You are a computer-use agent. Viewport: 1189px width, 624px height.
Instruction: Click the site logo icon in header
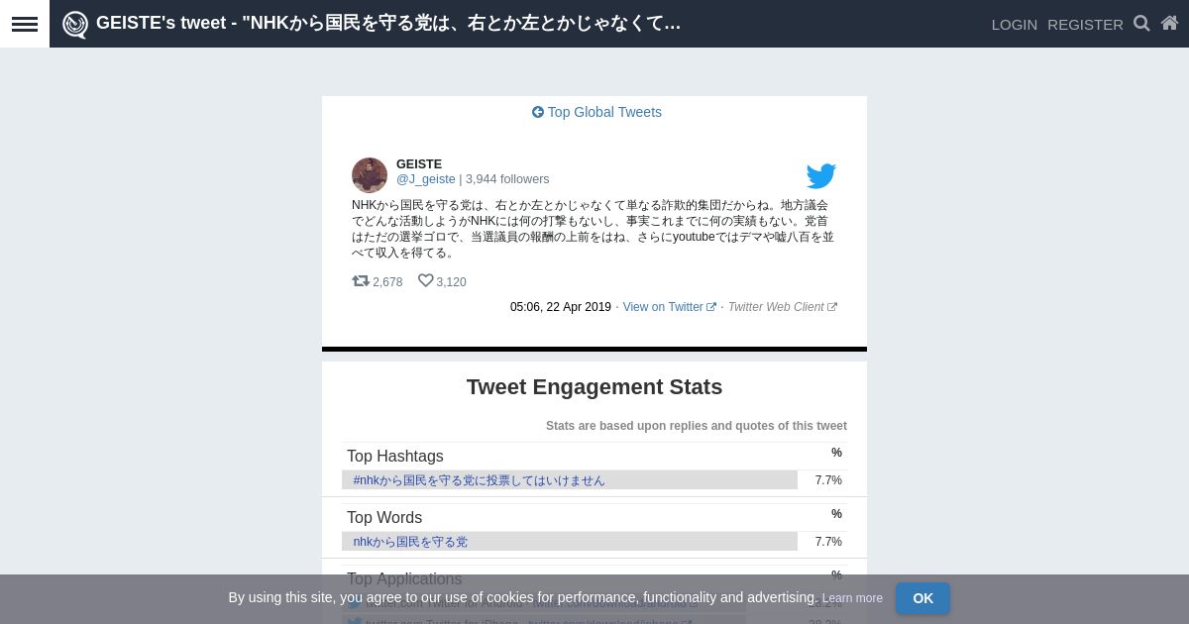click(x=75, y=24)
